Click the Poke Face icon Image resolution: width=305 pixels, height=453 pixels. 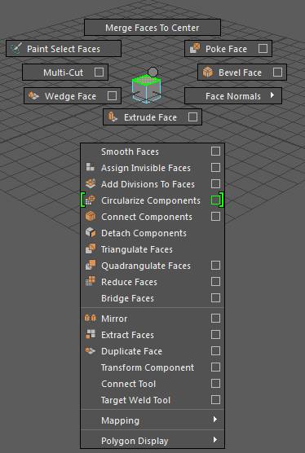coord(195,48)
